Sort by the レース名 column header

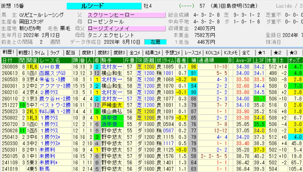55,60
